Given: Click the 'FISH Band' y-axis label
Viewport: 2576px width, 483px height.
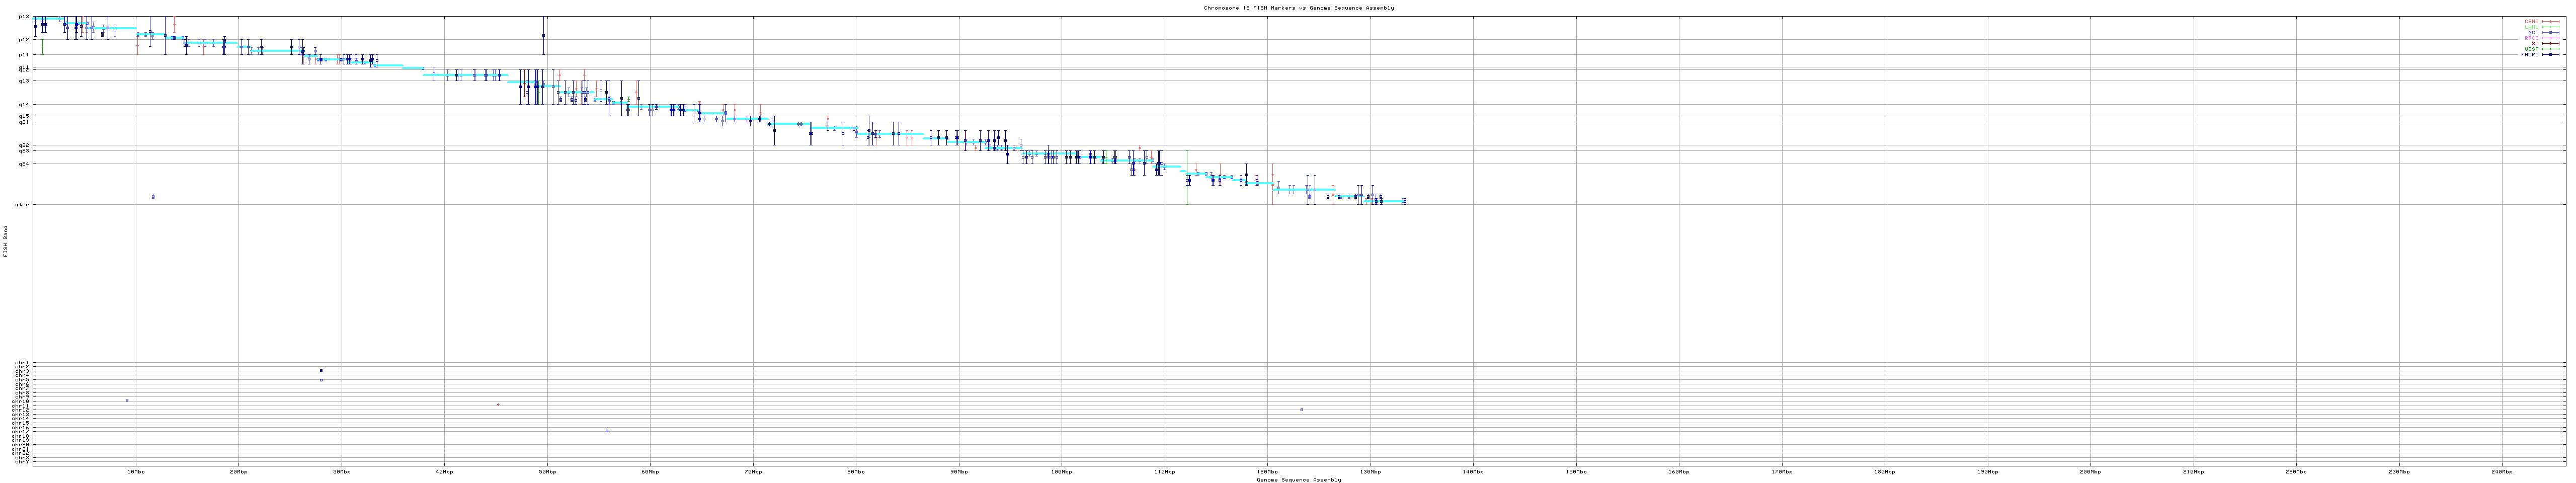Looking at the screenshot, I should (x=5, y=241).
